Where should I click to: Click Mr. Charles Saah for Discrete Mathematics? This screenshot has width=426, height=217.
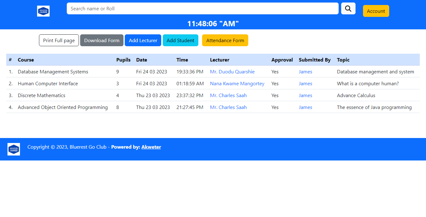pyautogui.click(x=228, y=95)
